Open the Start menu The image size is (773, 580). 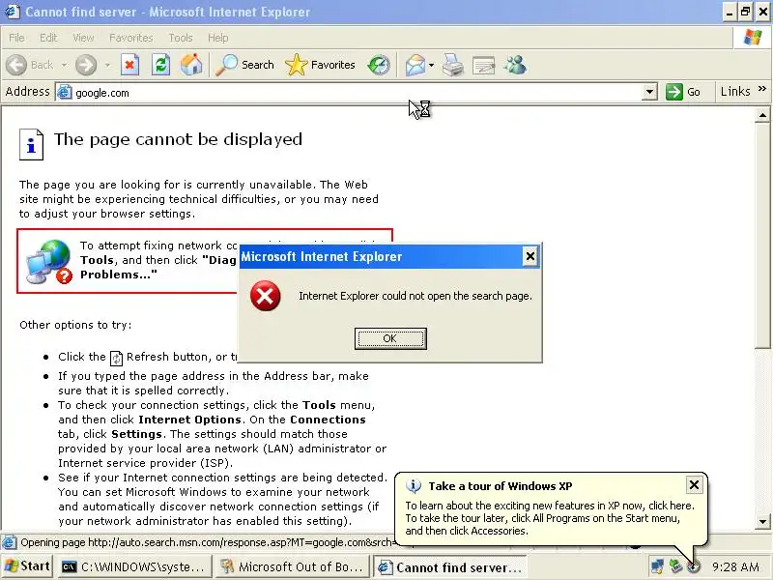27,566
